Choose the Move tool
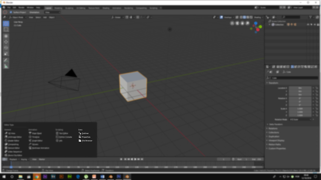 point(6,42)
